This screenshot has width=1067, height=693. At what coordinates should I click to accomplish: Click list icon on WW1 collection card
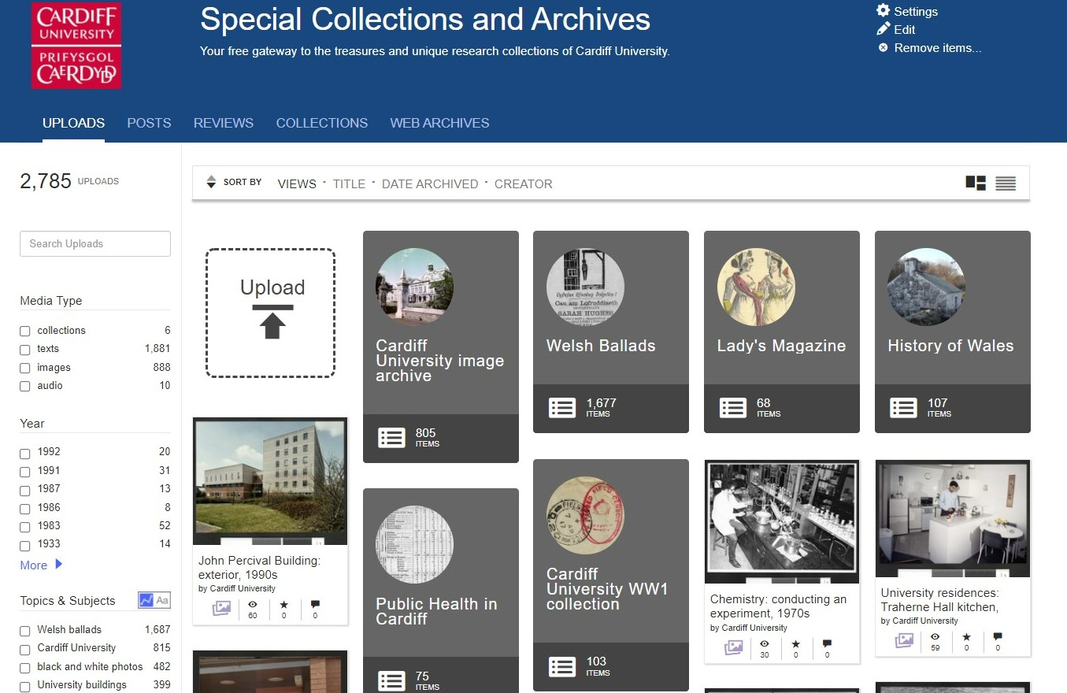pyautogui.click(x=562, y=666)
